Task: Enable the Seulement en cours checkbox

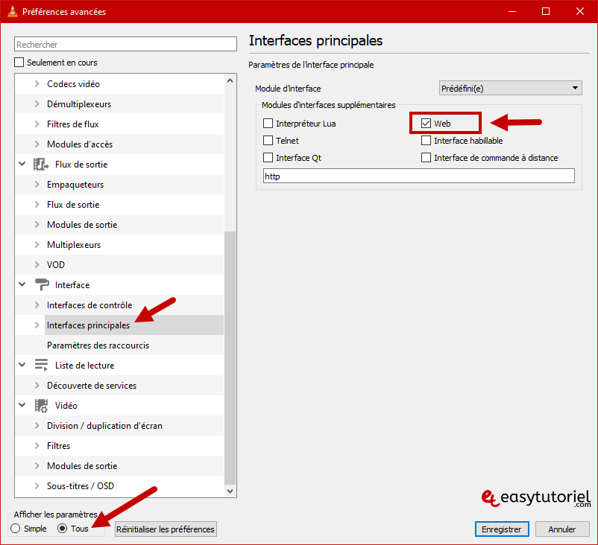Action: 19,62
